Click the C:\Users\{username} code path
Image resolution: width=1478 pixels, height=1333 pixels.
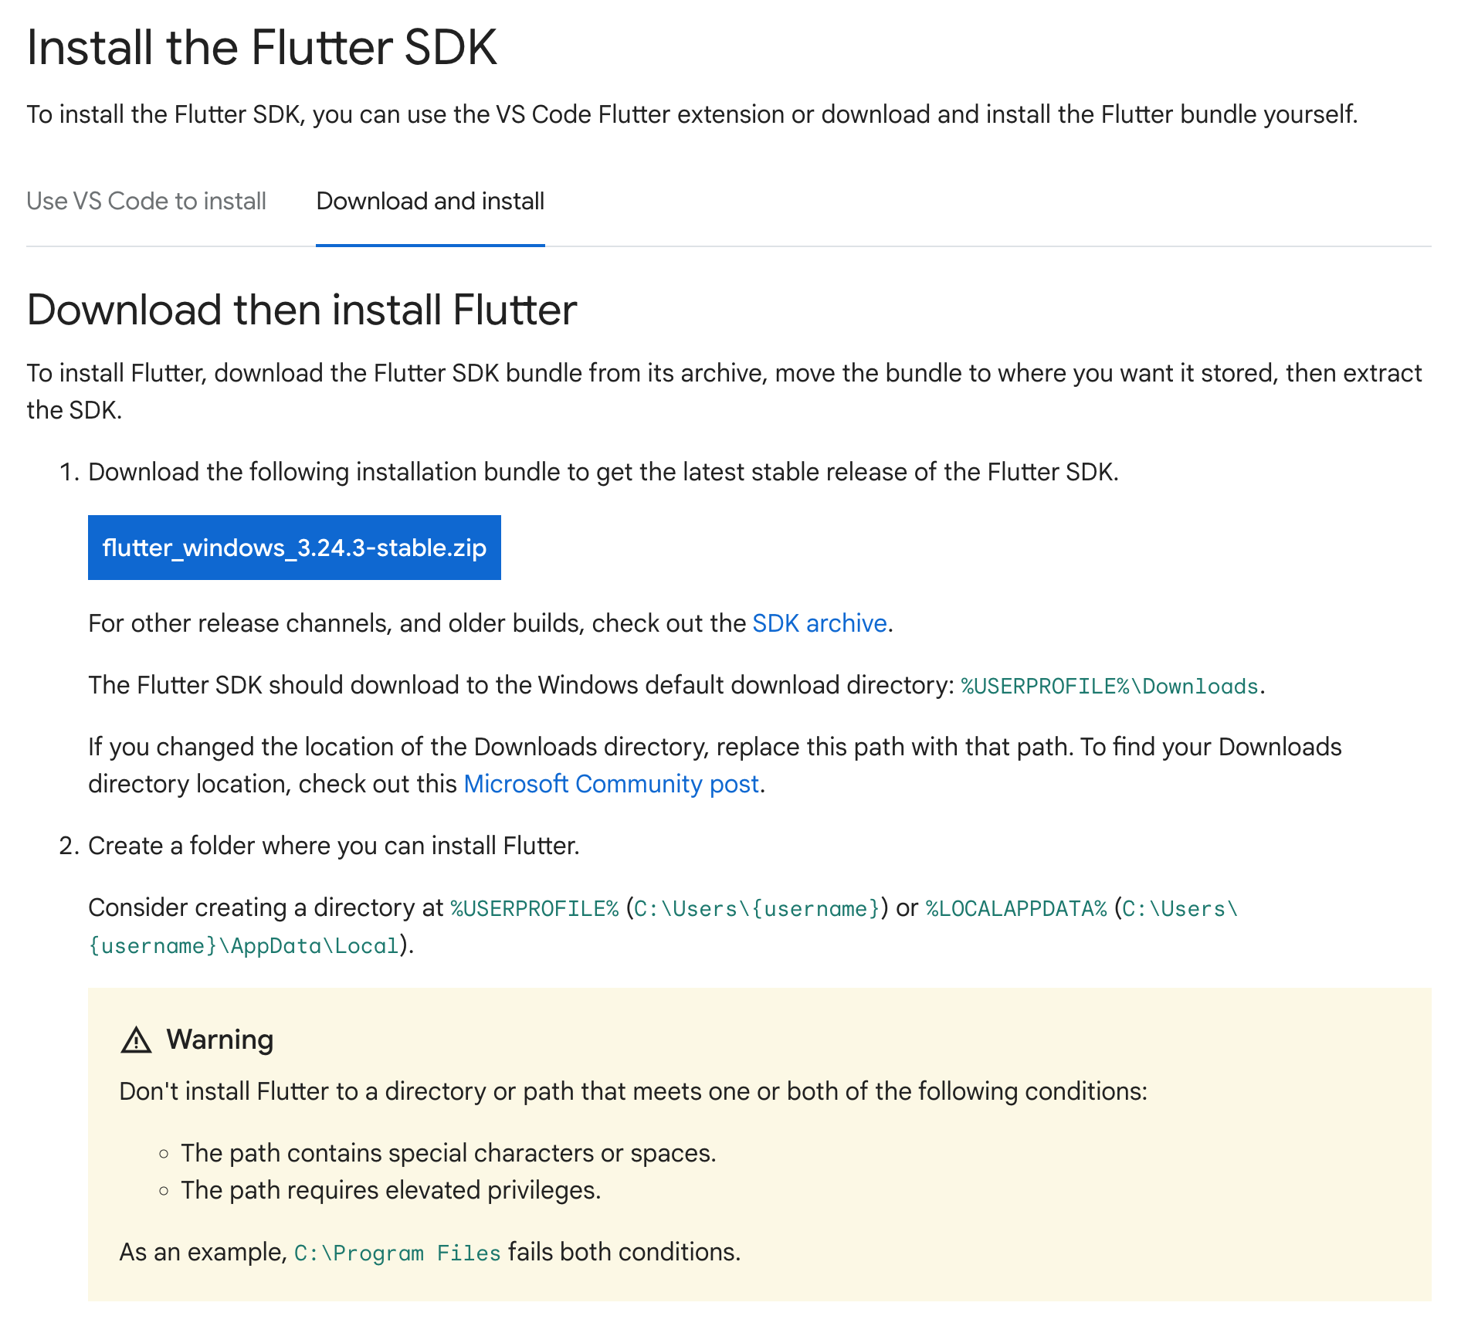757,909
